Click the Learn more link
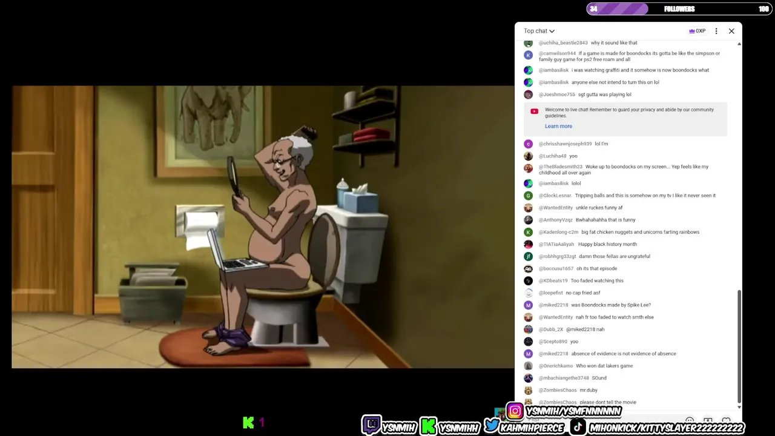Screen dimensions: 775x436 558,126
